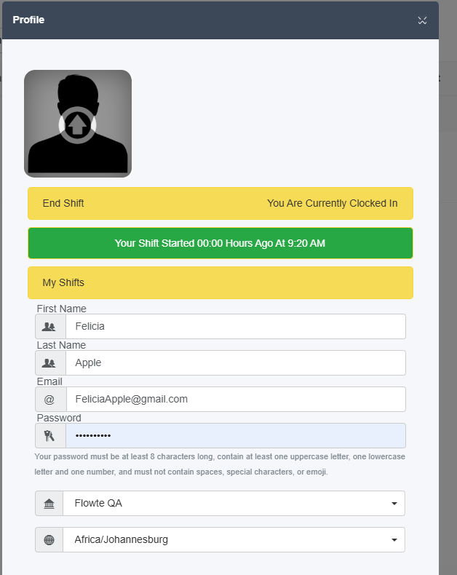Click the @ icon next to Email field

coord(49,400)
